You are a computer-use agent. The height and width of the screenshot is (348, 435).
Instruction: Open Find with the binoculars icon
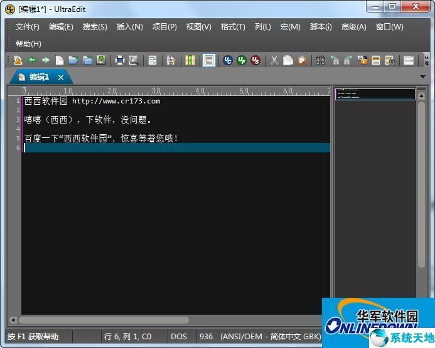pos(320,60)
